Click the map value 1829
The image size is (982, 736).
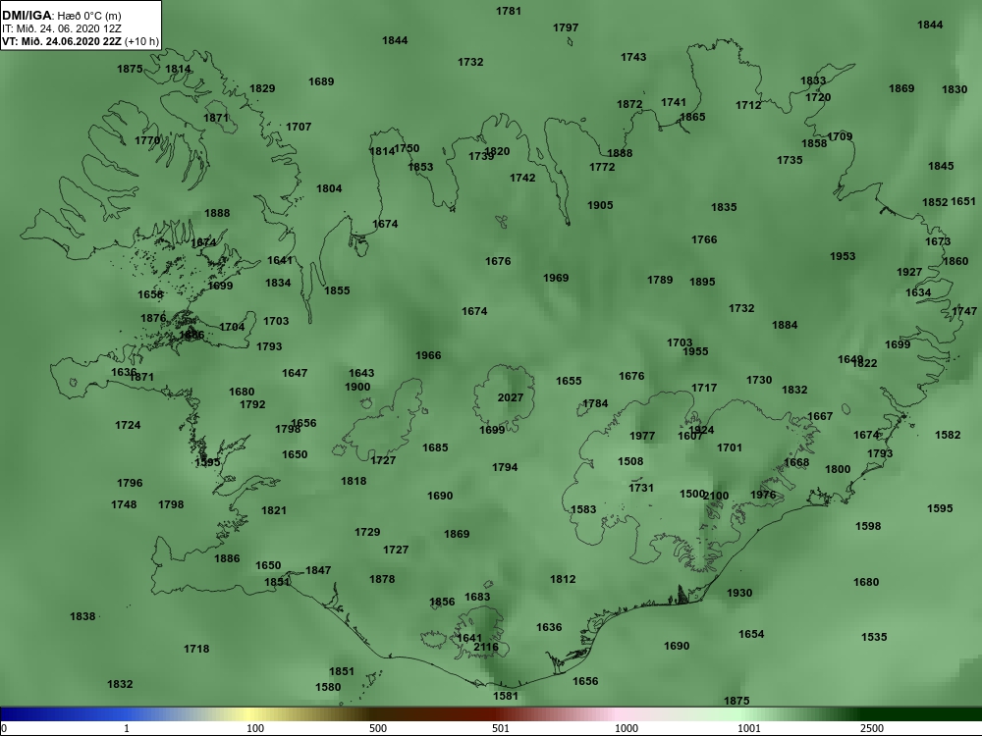[262, 88]
